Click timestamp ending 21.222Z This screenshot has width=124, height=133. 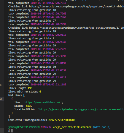48,49
